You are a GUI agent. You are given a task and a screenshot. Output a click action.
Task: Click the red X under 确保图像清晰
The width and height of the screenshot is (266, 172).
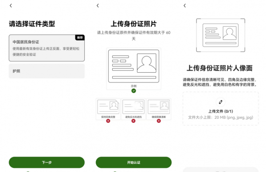click(159, 121)
